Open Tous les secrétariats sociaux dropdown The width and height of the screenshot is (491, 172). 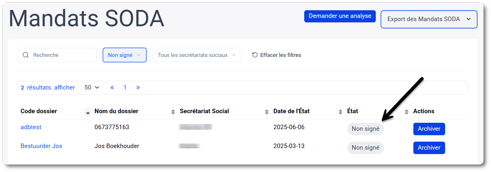[x=197, y=55]
